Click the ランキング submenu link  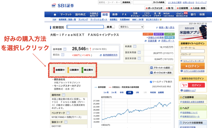(83, 19)
